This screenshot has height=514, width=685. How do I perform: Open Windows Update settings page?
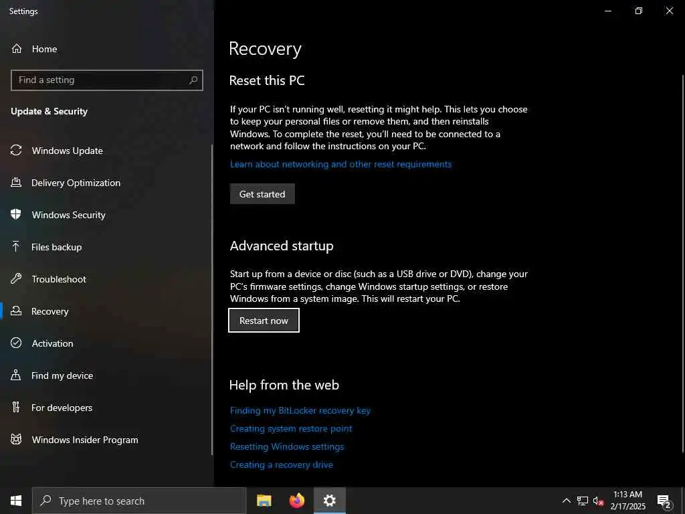pyautogui.click(x=68, y=151)
